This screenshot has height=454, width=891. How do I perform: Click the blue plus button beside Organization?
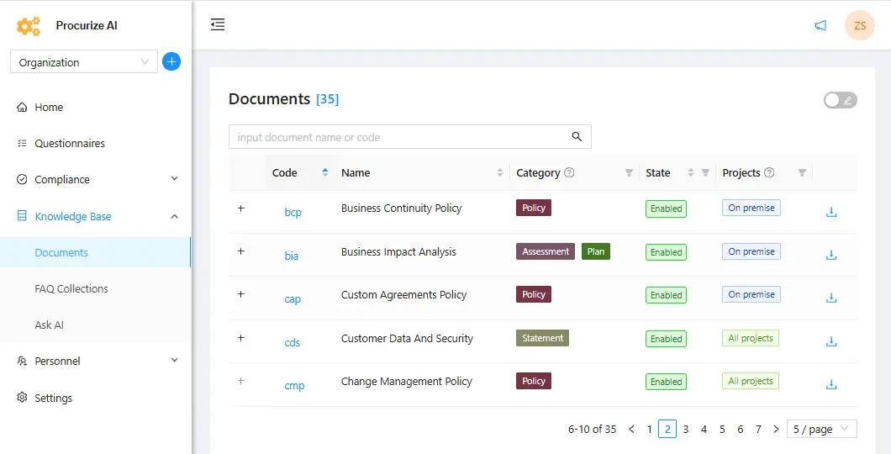(171, 61)
